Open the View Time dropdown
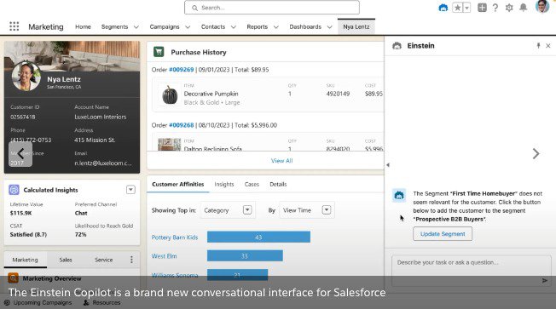 point(307,210)
